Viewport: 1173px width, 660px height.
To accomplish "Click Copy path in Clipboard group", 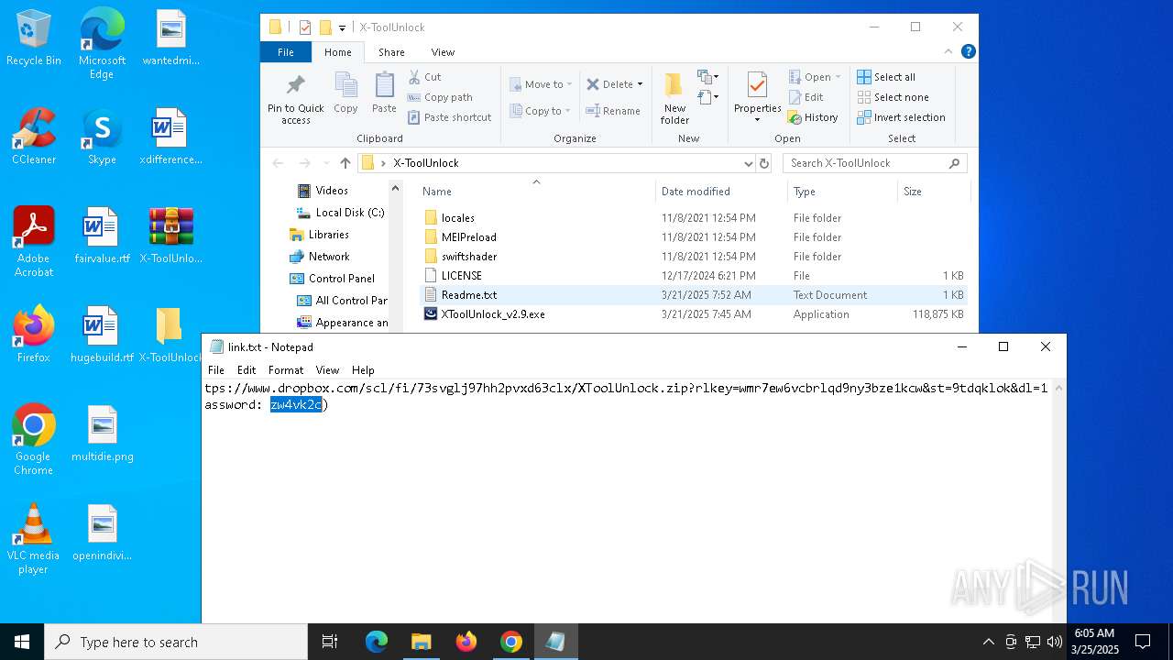I will tap(440, 97).
